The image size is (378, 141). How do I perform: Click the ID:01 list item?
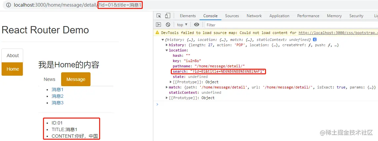pos(57,123)
